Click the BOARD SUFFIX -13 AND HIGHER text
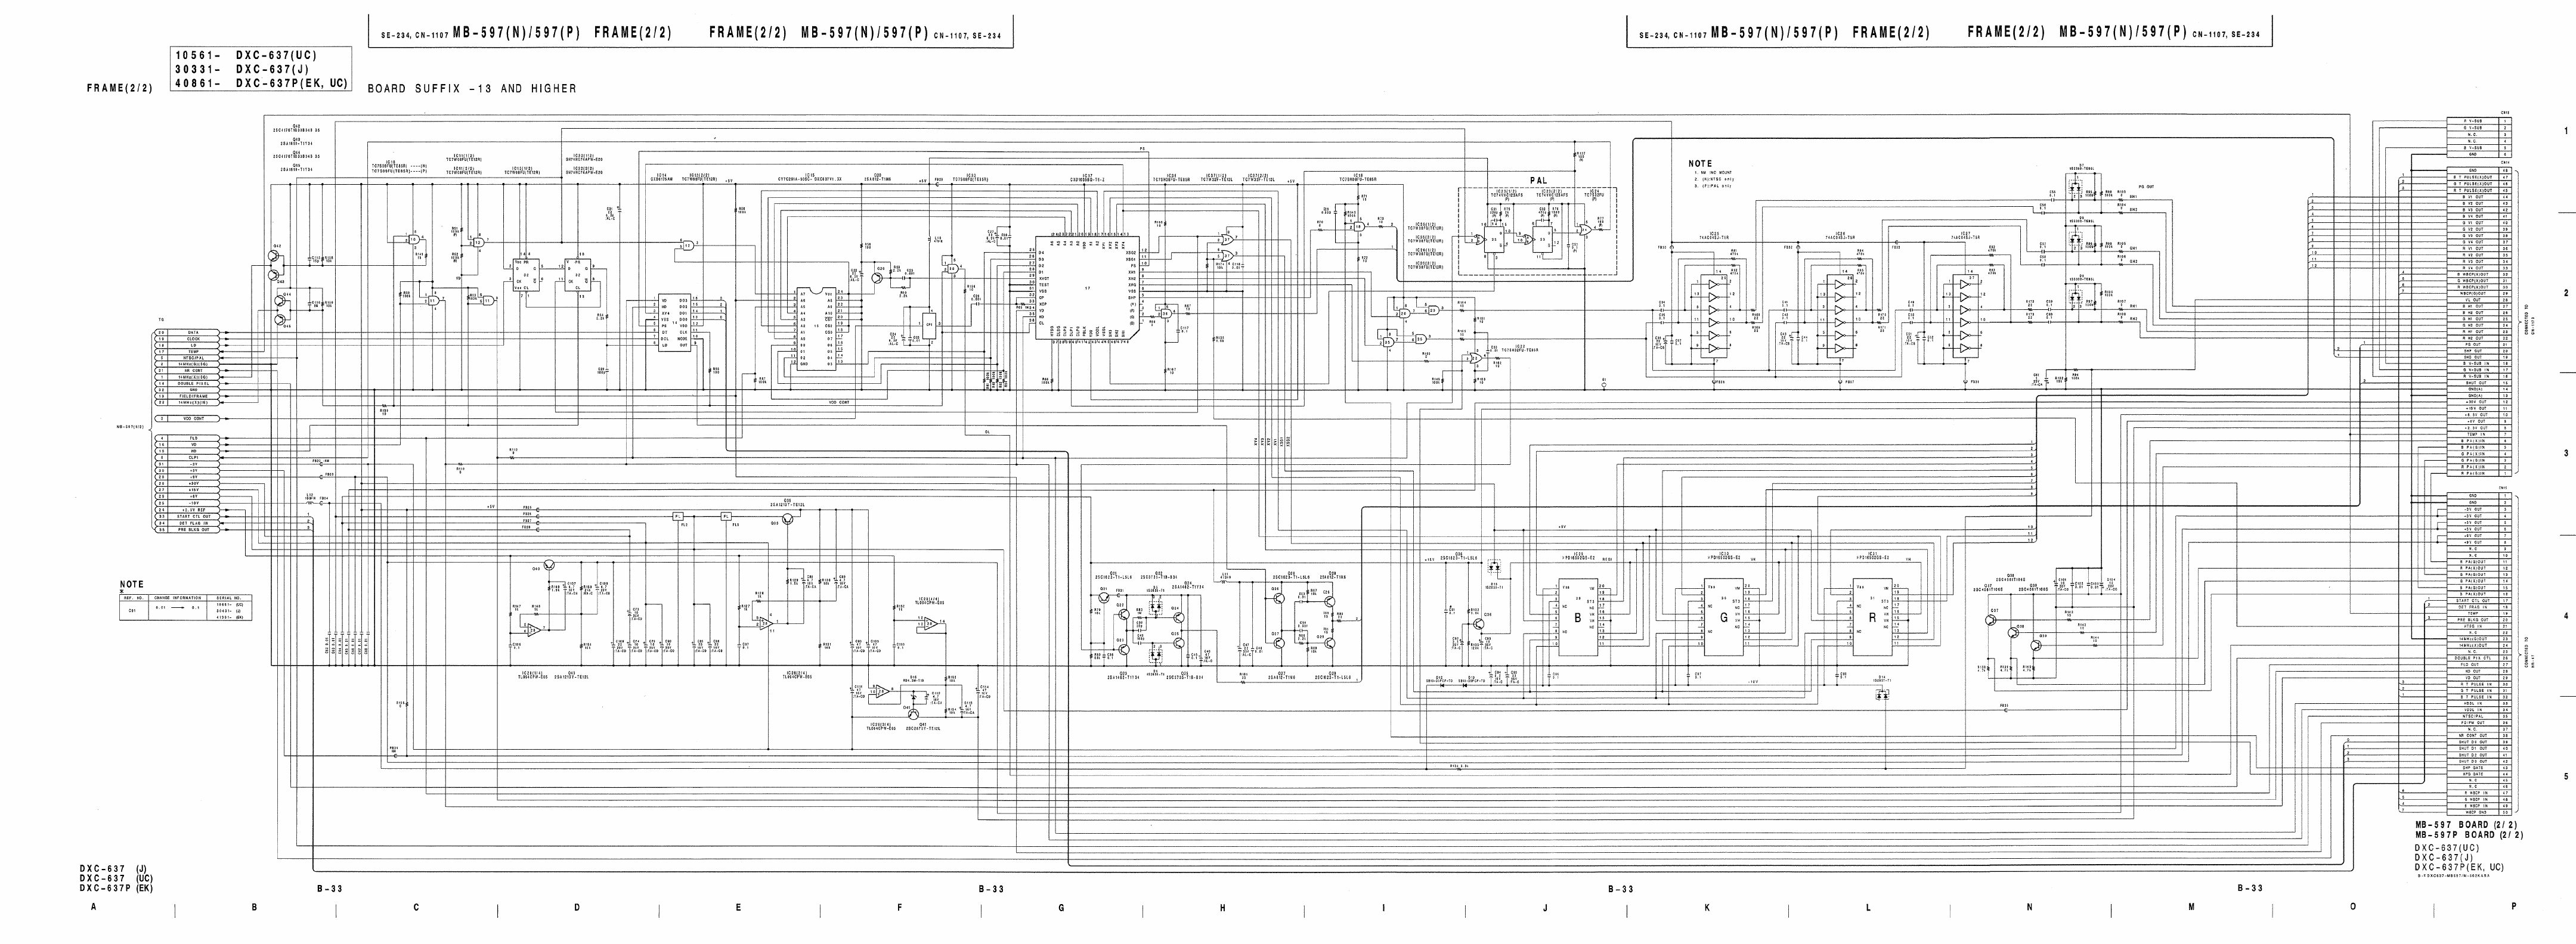Image resolution: width=2576 pixels, height=944 pixels. 472,89
